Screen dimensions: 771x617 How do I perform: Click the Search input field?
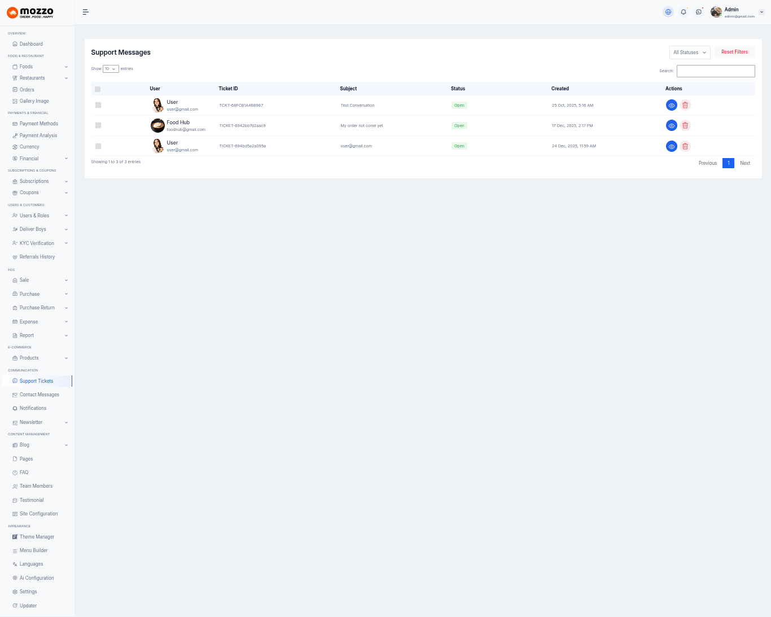715,71
